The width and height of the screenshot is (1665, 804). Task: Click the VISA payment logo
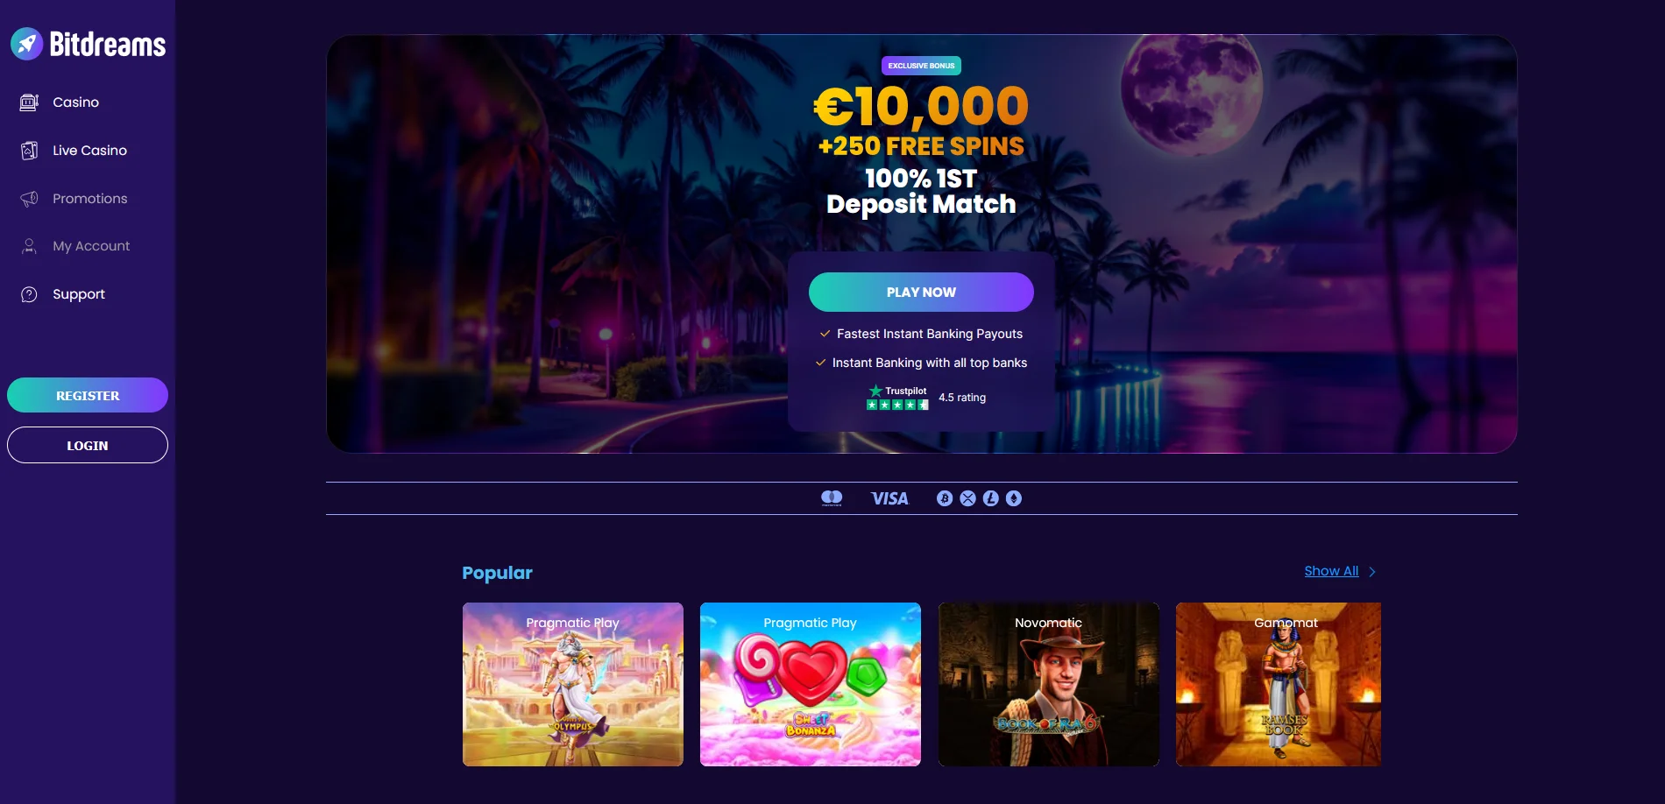(x=889, y=498)
